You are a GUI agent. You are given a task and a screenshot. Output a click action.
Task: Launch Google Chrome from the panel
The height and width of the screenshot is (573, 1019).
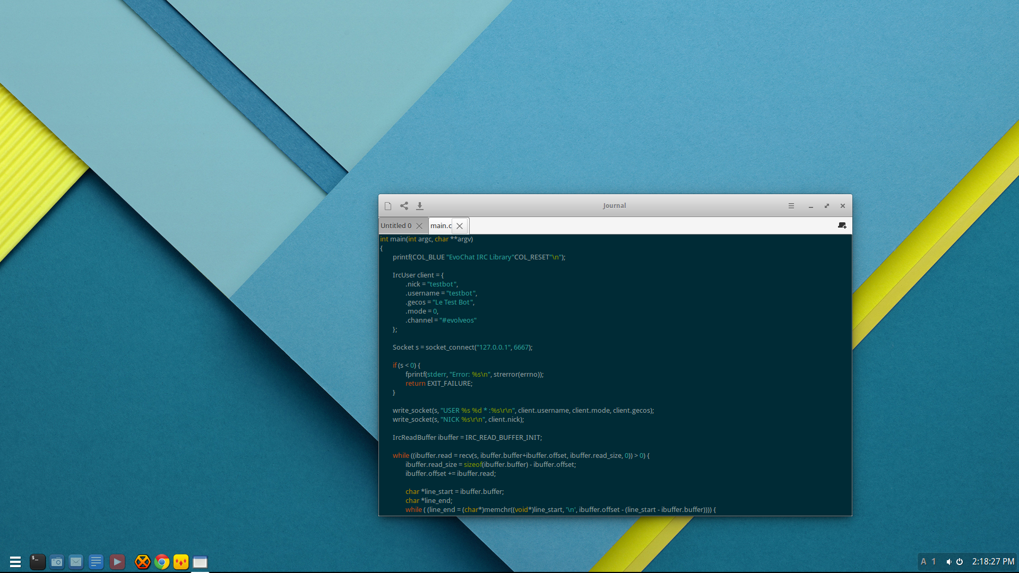pos(162,562)
